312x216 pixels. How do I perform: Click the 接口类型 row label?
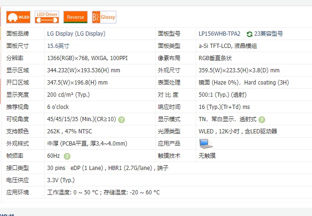[x=17, y=168]
